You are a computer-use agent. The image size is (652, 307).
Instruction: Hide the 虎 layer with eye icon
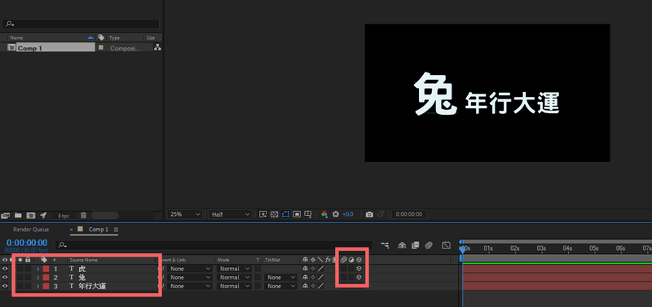point(5,269)
